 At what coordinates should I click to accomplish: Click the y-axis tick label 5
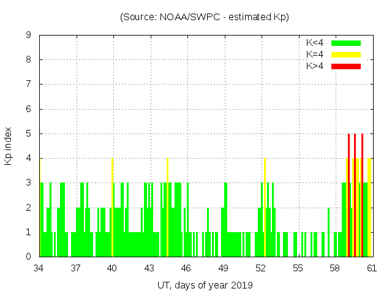pyautogui.click(x=28, y=134)
